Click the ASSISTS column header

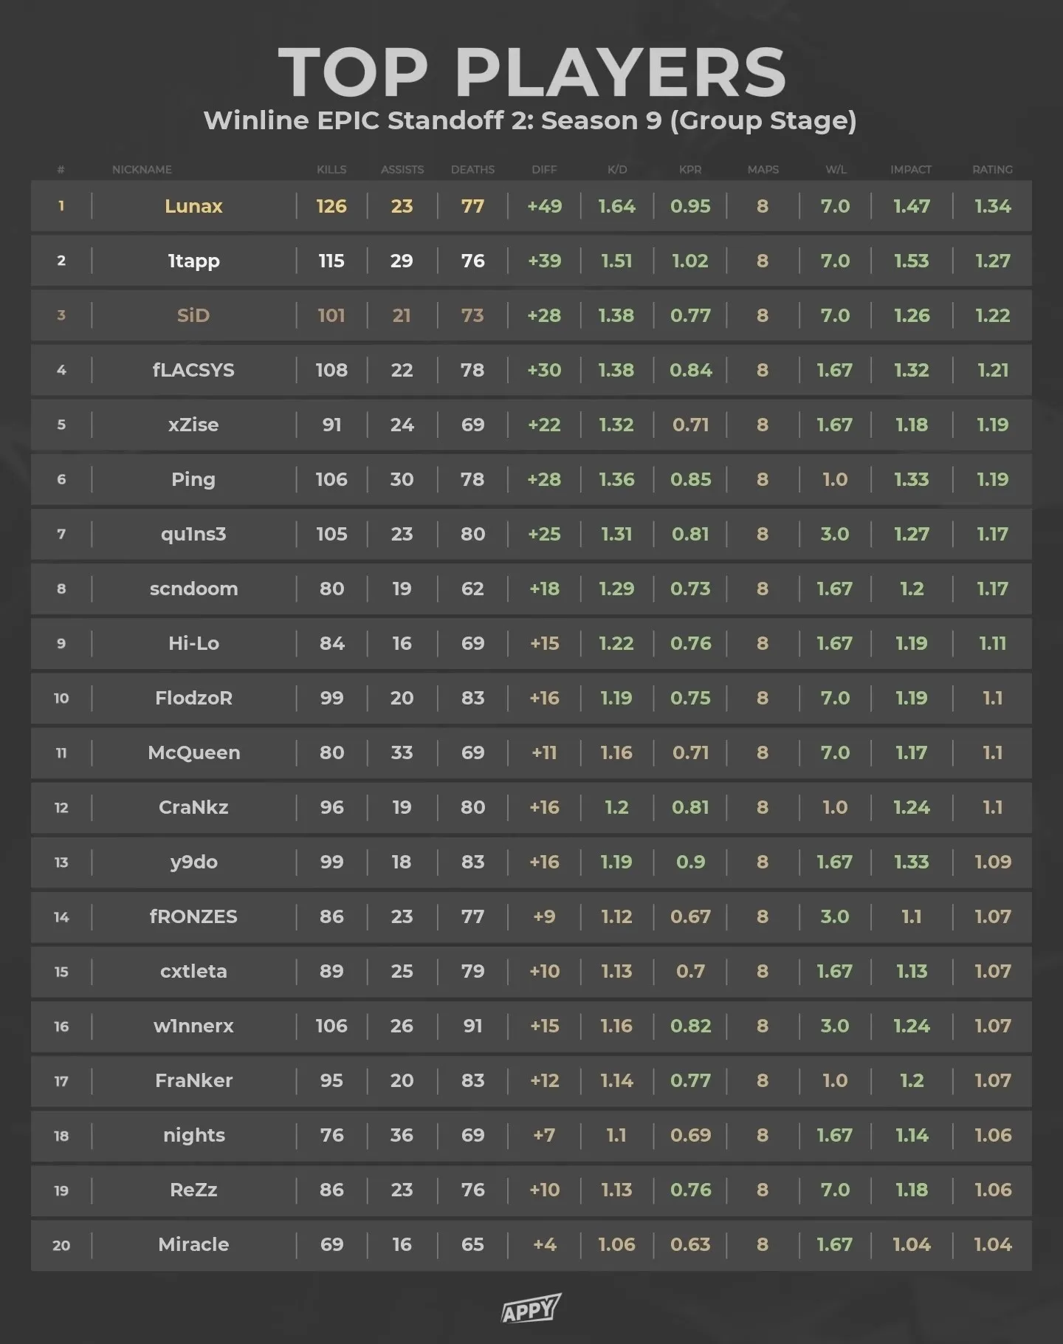tap(402, 170)
